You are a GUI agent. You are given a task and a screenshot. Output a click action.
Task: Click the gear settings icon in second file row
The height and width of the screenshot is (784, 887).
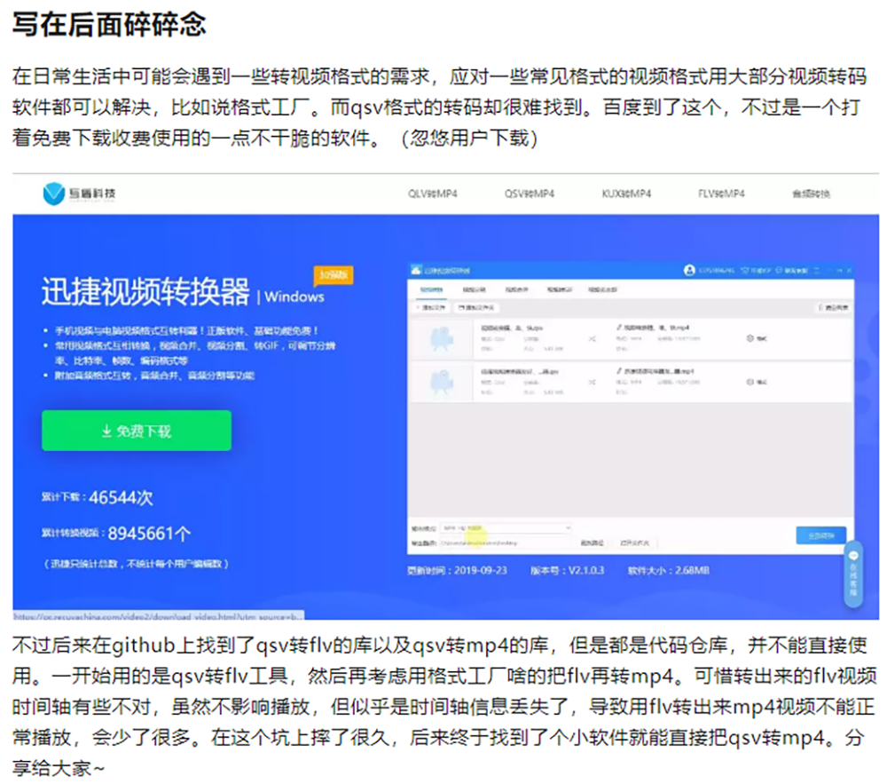point(750,382)
